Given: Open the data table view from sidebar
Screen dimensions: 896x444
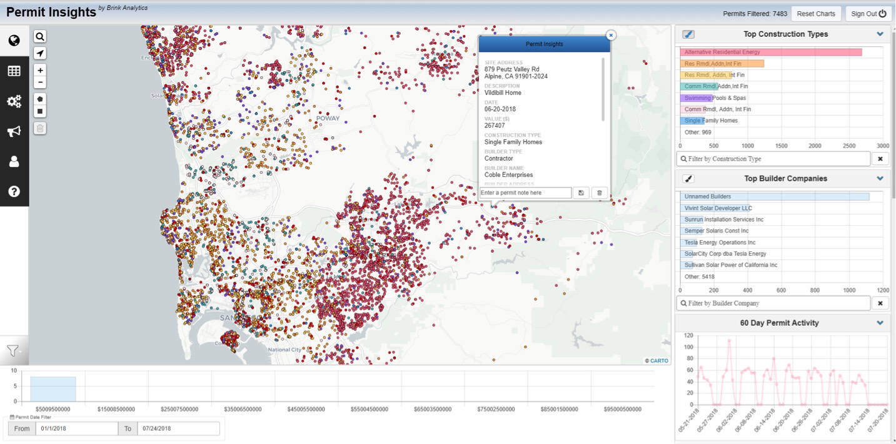Looking at the screenshot, I should click(14, 71).
